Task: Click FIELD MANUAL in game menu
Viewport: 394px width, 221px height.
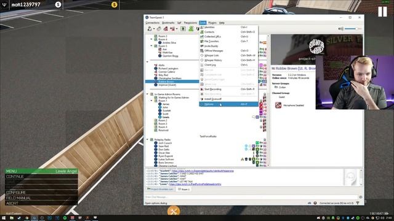Action: point(41,198)
